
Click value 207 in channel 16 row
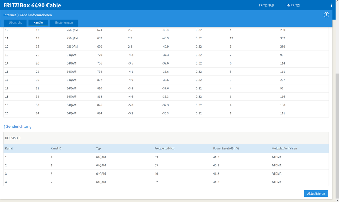[x=282, y=80]
